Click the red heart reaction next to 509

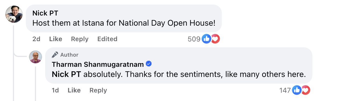[215, 39]
